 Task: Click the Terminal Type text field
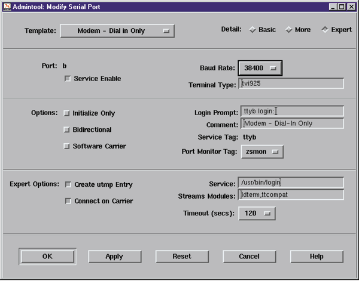coord(291,84)
